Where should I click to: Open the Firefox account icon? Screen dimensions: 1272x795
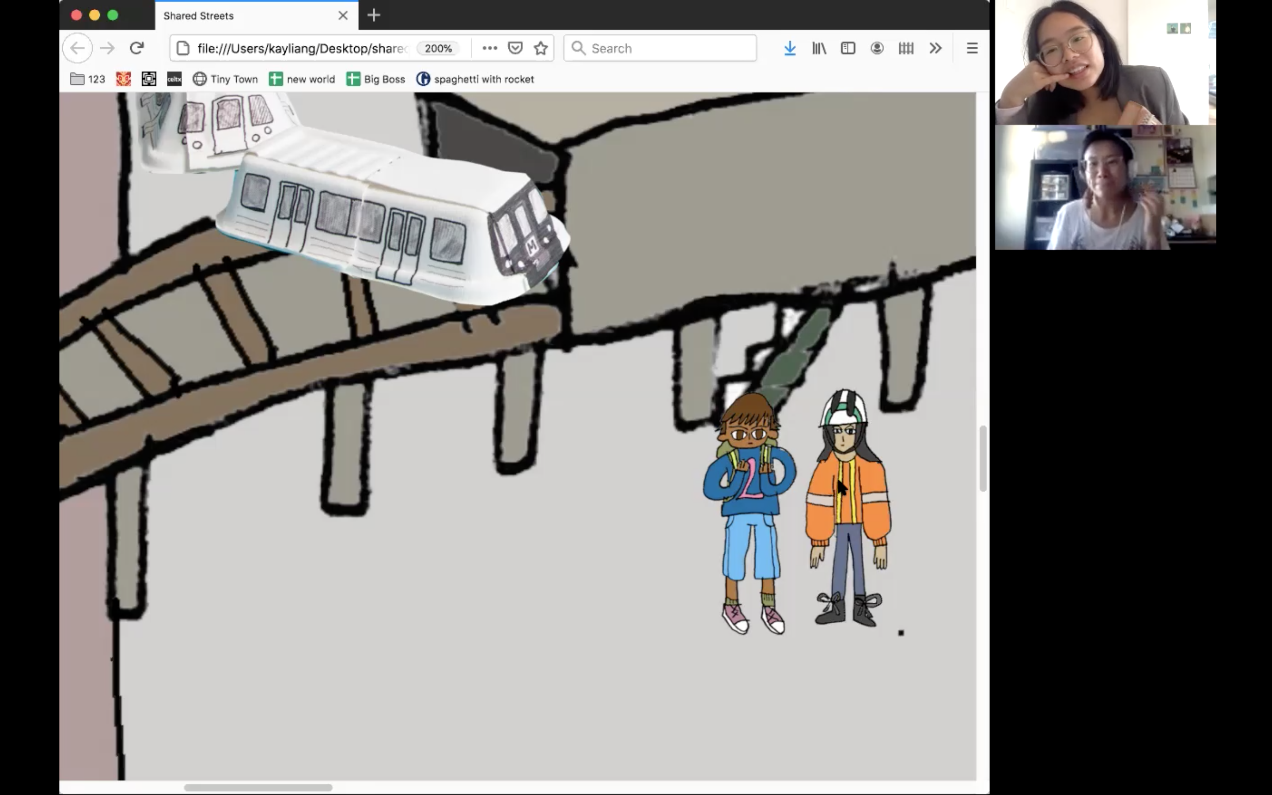tap(877, 49)
